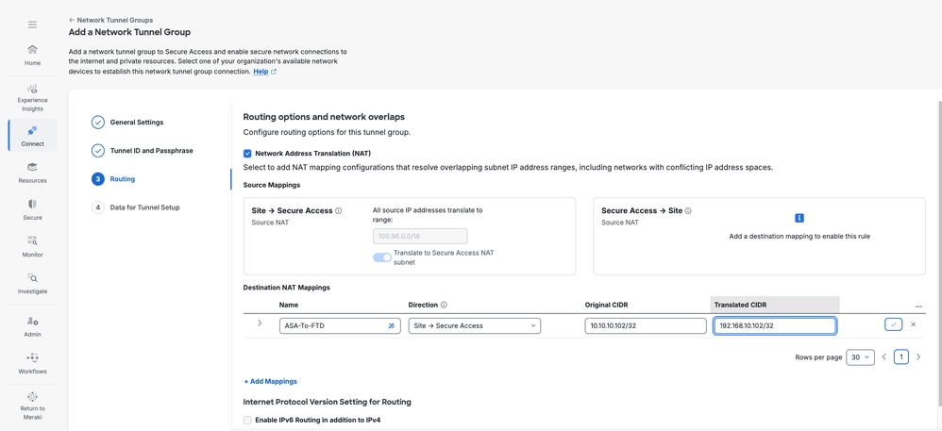Go to Tunnel ID and Passphrase step
942x431 pixels.
(x=143, y=151)
